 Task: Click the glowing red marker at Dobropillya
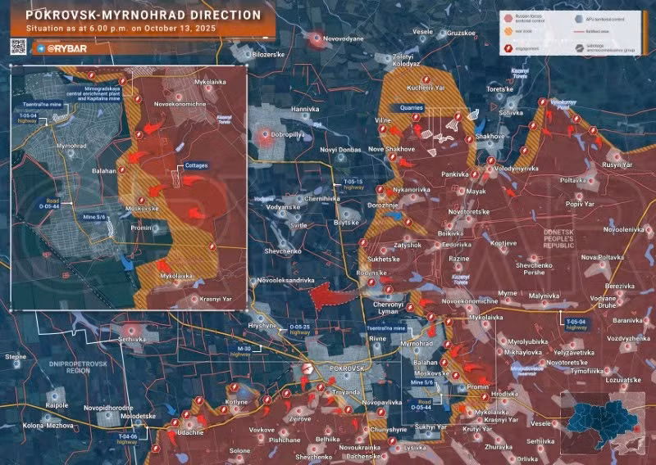click(264, 135)
